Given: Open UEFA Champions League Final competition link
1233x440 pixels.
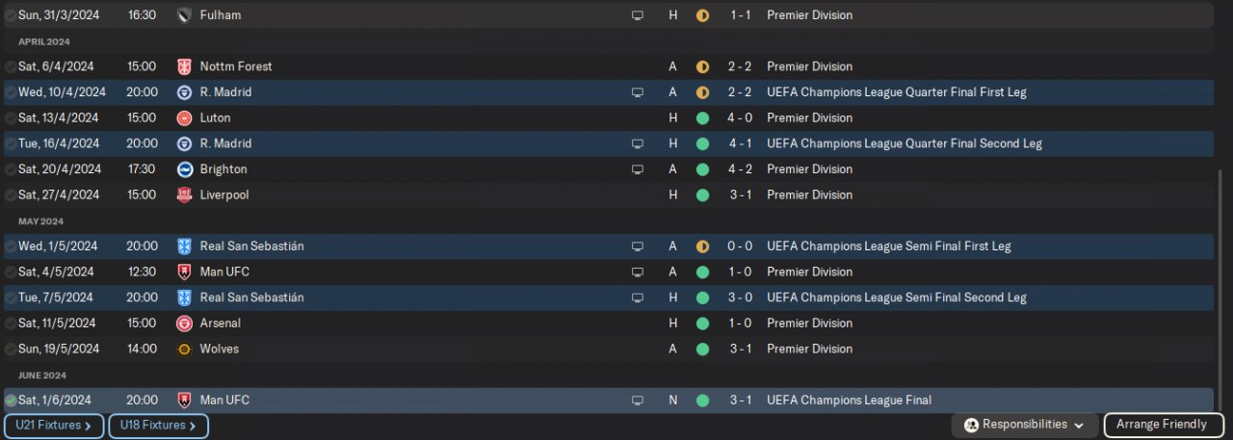Looking at the screenshot, I should 849,401.
